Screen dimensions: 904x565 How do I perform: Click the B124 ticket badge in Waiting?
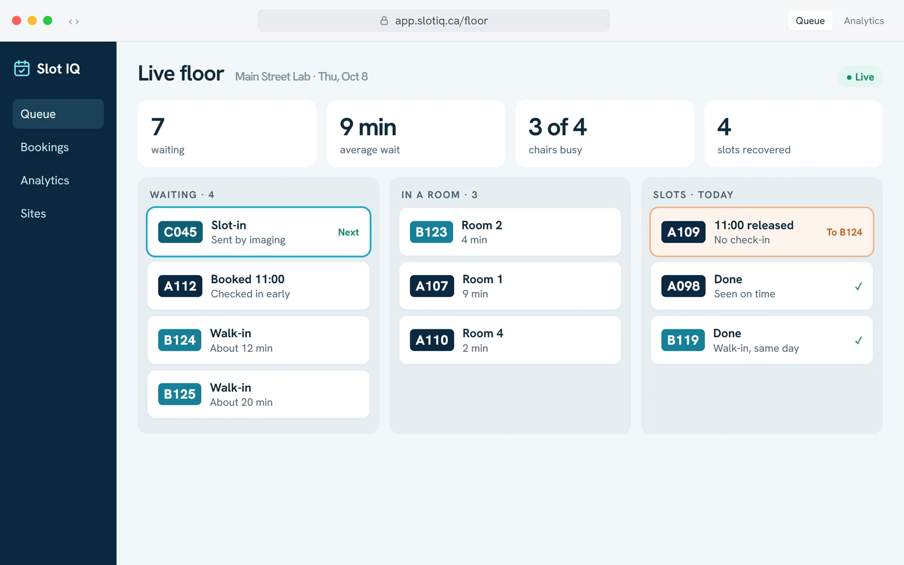[x=180, y=340]
